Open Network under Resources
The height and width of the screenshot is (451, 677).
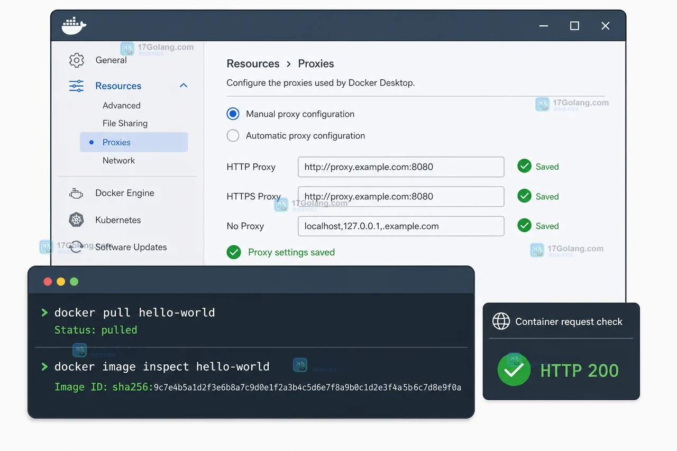118,161
